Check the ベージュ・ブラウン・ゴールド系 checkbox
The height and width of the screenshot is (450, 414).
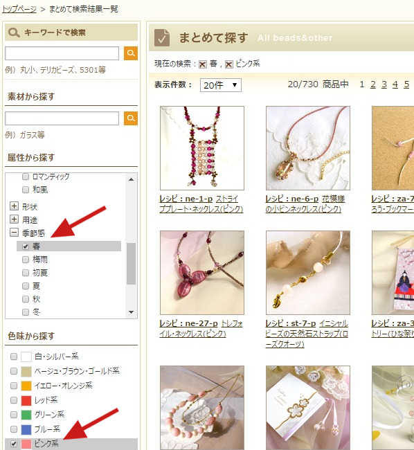coord(13,371)
